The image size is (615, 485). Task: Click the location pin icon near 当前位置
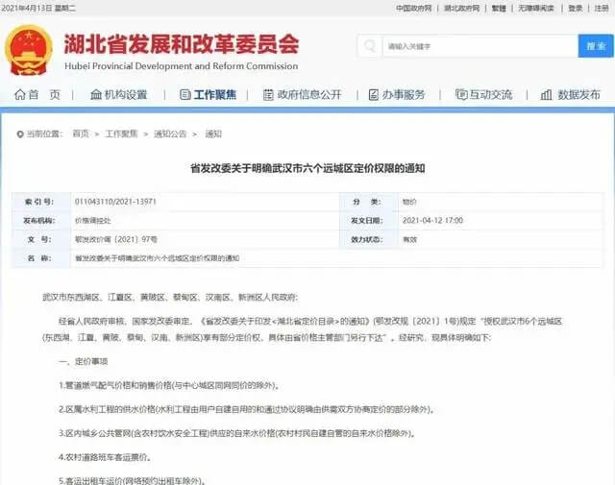click(18, 133)
